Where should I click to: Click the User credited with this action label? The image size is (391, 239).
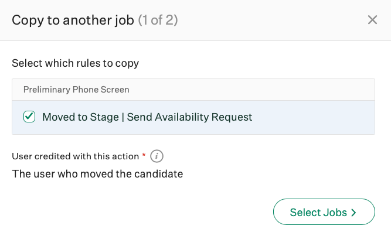pyautogui.click(x=75, y=156)
